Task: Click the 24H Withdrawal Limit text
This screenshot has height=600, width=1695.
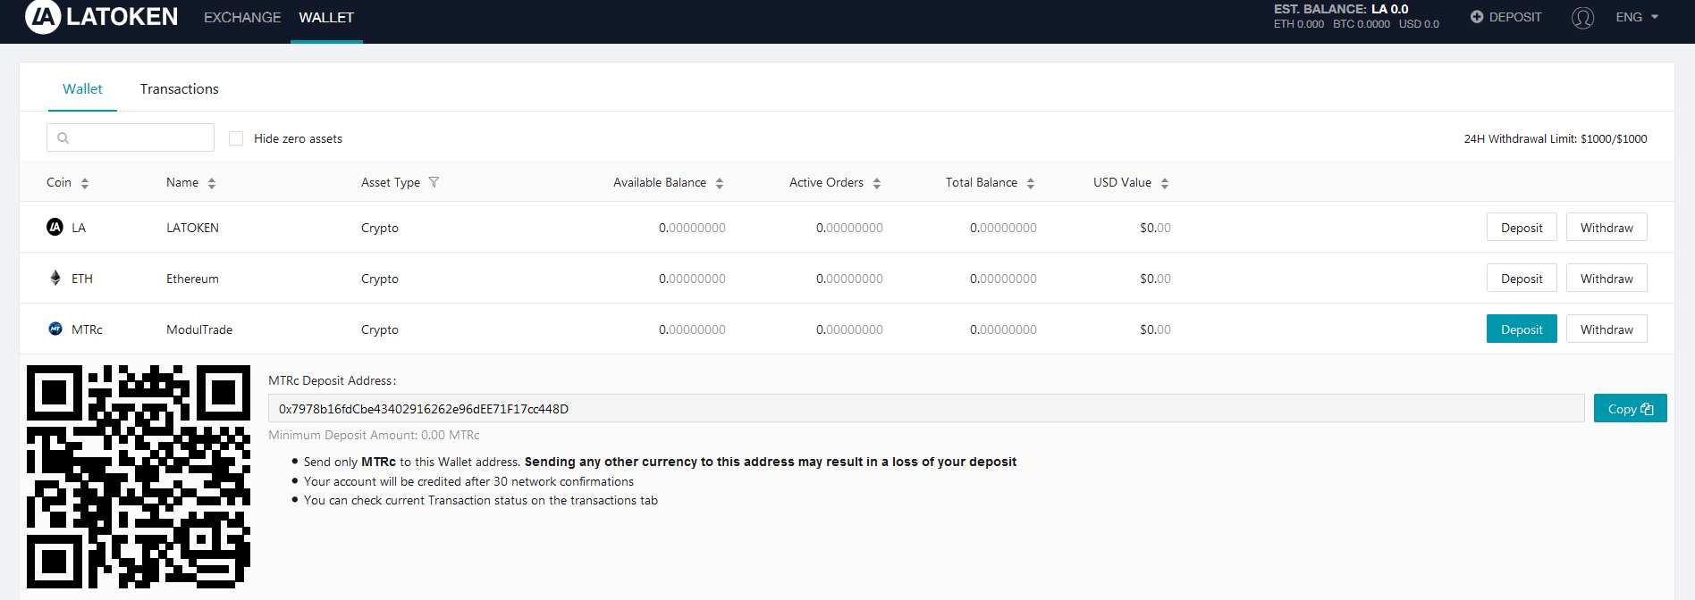Action: (1556, 138)
